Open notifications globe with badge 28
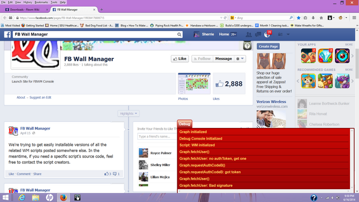The height and width of the screenshot is (202, 359). pos(268,34)
